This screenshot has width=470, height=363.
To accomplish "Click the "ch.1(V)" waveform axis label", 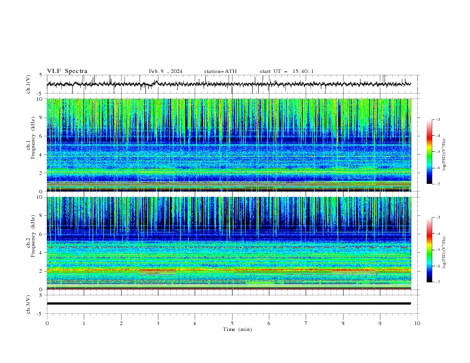I will tap(28, 84).
